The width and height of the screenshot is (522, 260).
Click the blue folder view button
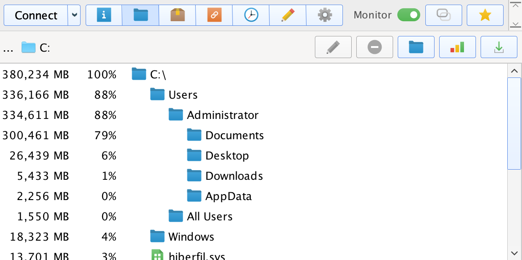pyautogui.click(x=416, y=47)
